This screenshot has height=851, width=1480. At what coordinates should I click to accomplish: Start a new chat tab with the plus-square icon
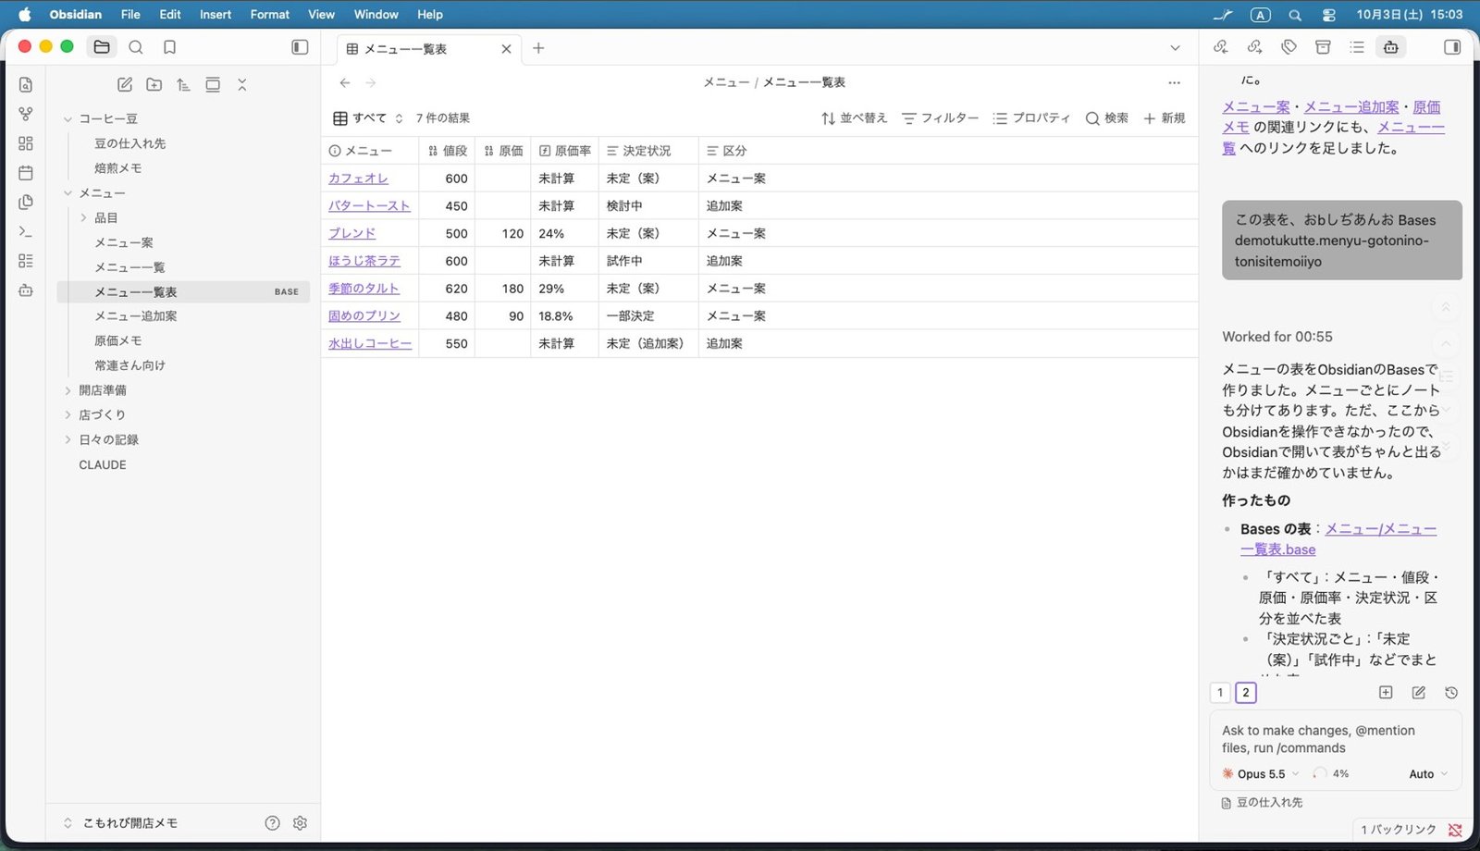click(x=1386, y=692)
